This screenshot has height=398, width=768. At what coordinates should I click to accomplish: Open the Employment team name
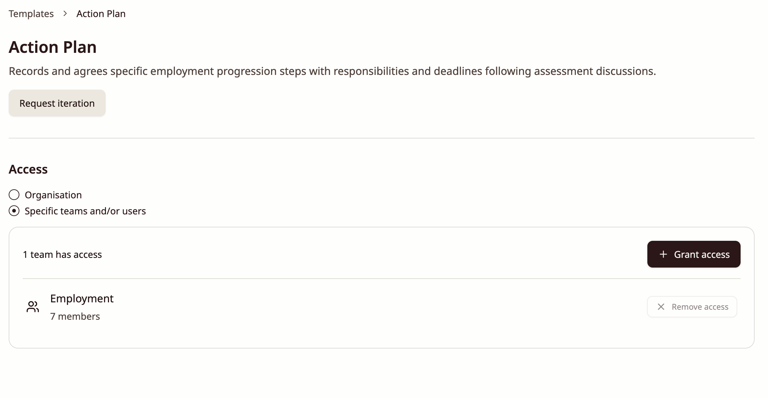coord(82,298)
